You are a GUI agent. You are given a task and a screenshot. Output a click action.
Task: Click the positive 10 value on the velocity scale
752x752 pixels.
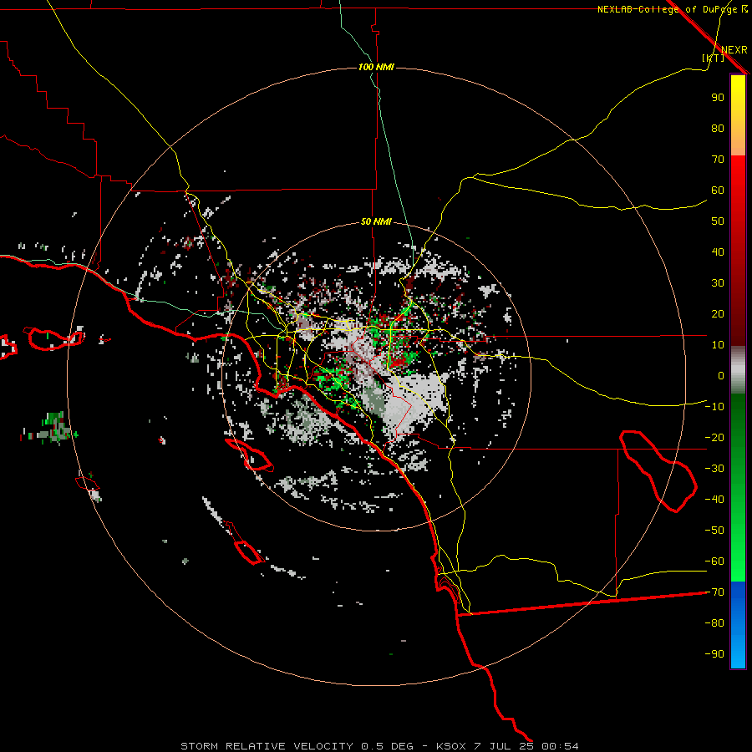click(x=718, y=345)
